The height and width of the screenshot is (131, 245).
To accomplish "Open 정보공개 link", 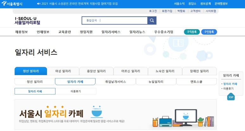I will point(205,3).
